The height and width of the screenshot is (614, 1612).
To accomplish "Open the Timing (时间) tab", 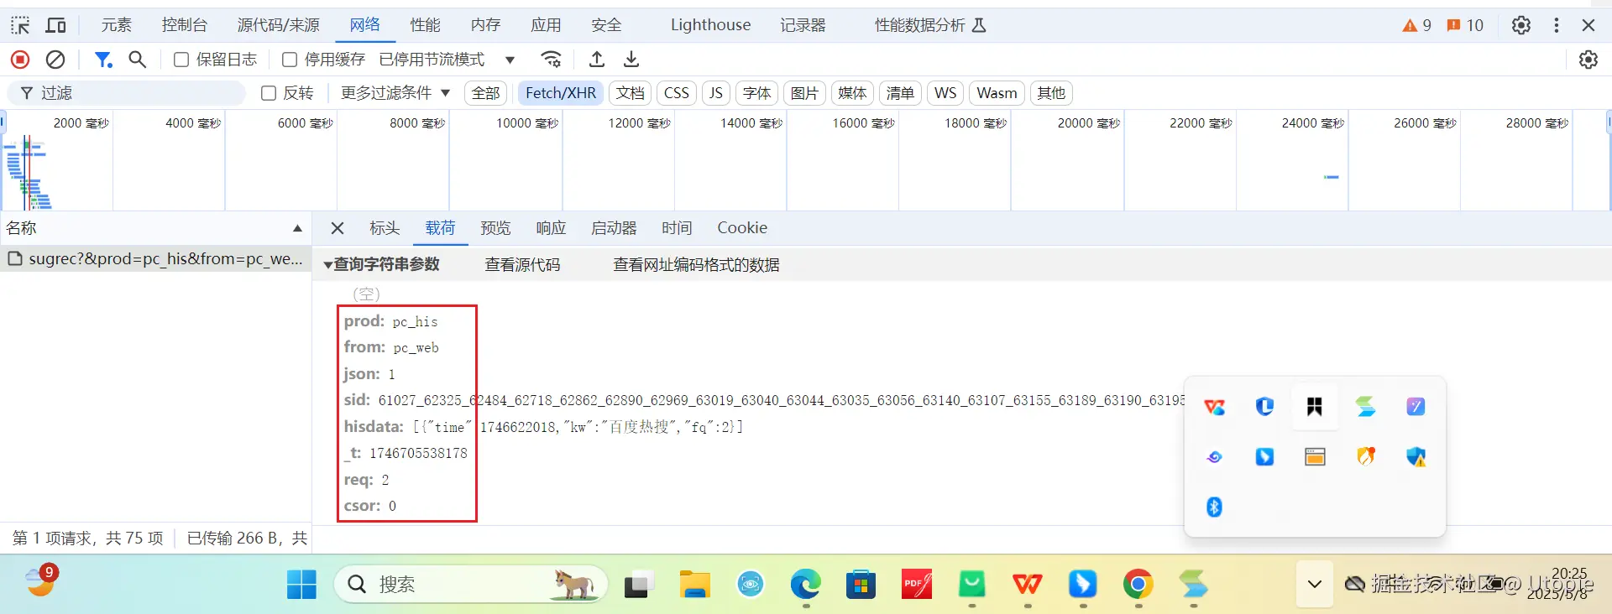I will coord(677,228).
